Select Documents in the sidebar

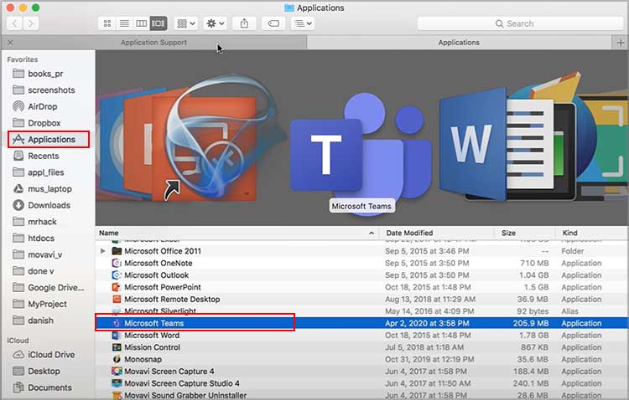(48, 387)
